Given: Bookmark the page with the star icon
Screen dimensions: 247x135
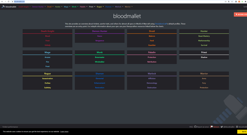Looking at the screenshot, I should pyautogui.click(x=232, y=2).
